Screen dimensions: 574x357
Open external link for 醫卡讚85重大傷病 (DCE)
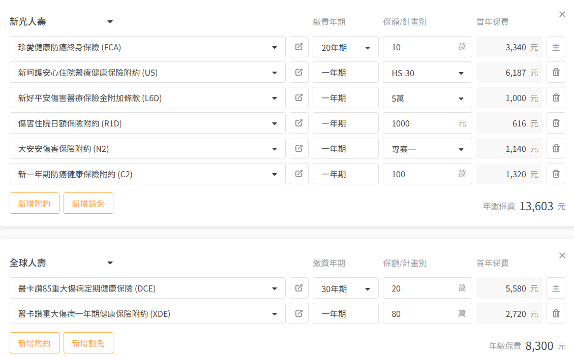tap(299, 288)
